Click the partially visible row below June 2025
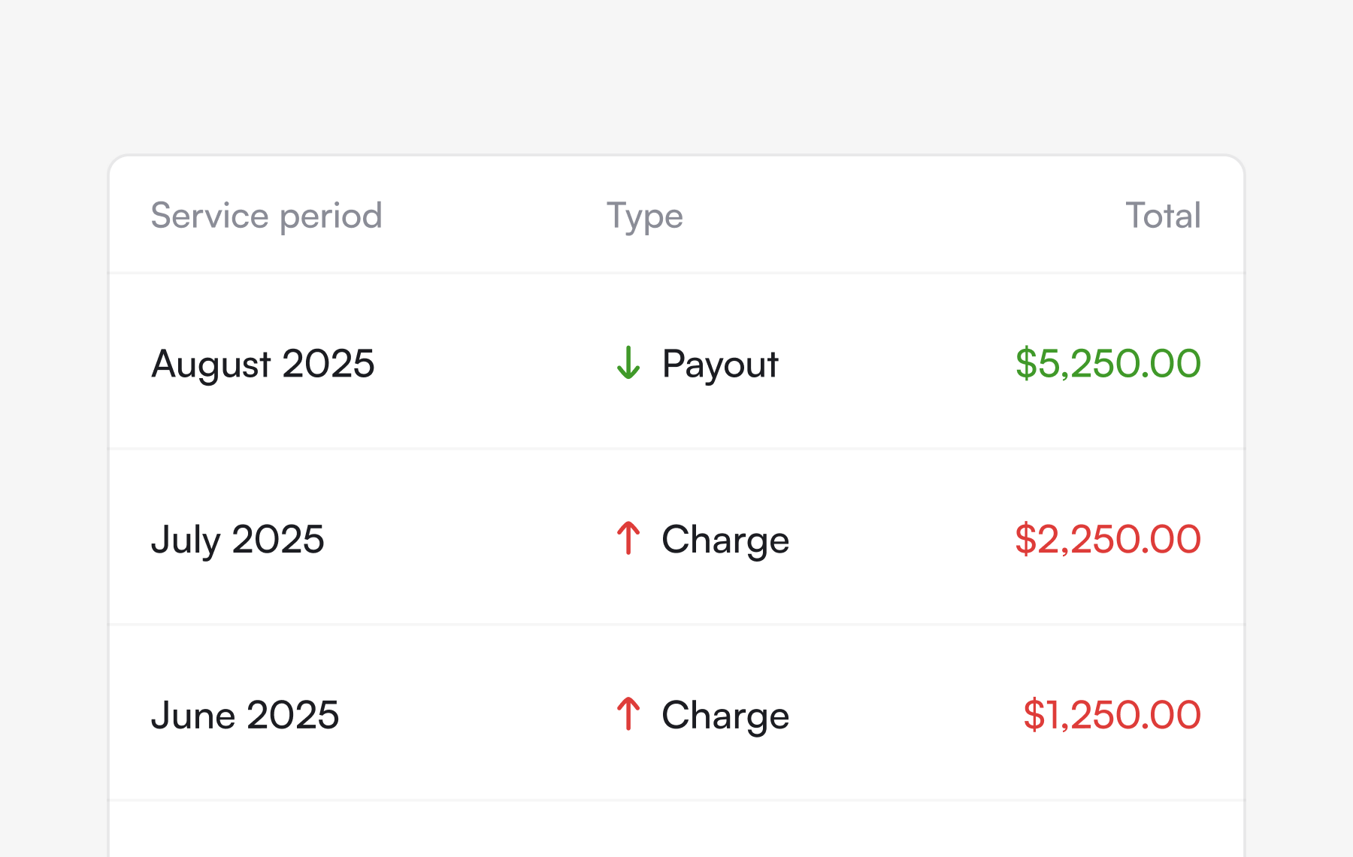 coord(676,831)
